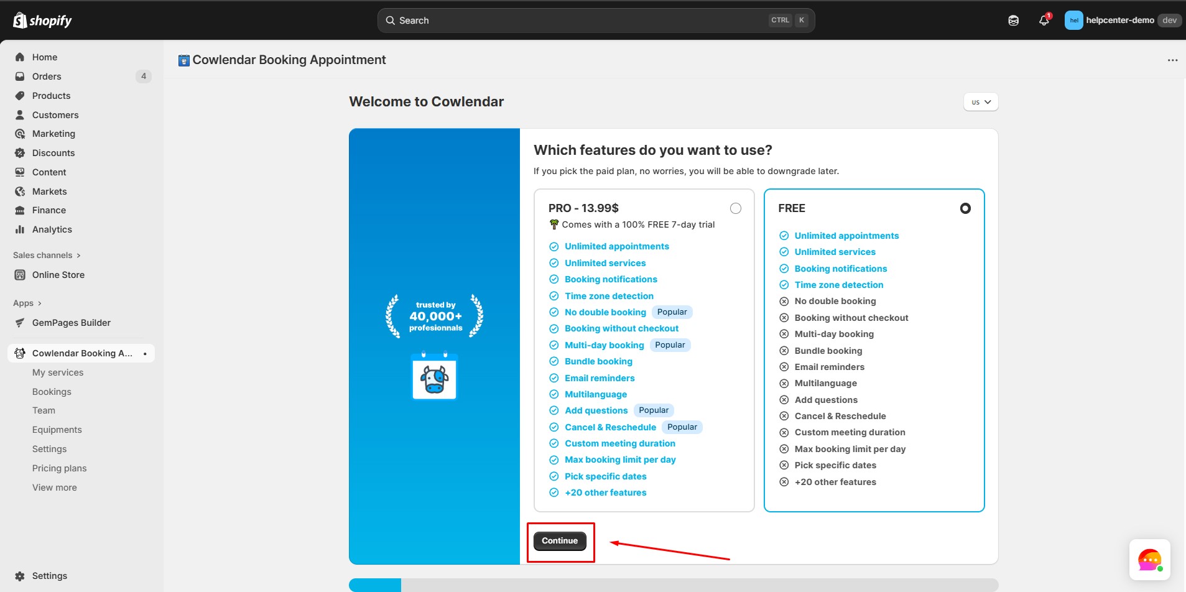Screen dimensions: 1186x592
Task: Click the dev badge near store name
Action: point(1170,21)
